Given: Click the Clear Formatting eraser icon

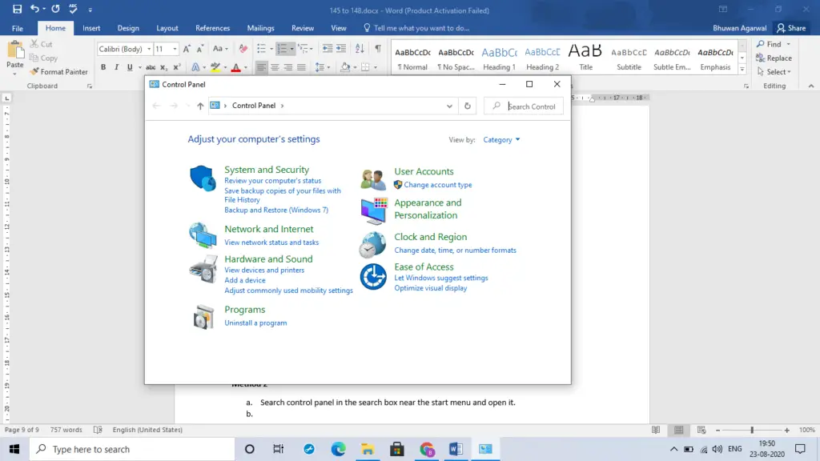Looking at the screenshot, I should click(x=243, y=49).
